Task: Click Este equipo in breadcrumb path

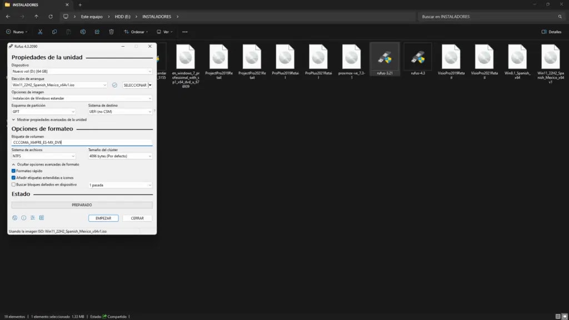Action: click(x=92, y=17)
